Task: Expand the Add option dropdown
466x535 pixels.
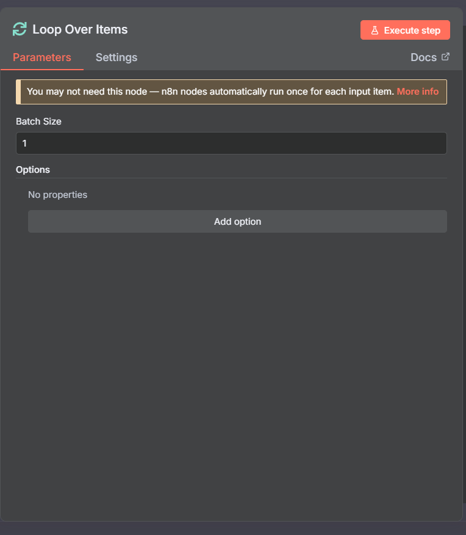Action: (x=237, y=222)
